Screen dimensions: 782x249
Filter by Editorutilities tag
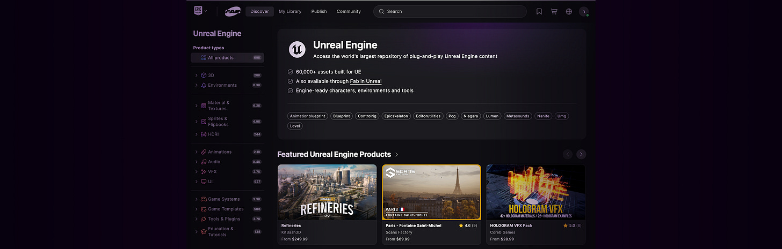[x=429, y=116]
